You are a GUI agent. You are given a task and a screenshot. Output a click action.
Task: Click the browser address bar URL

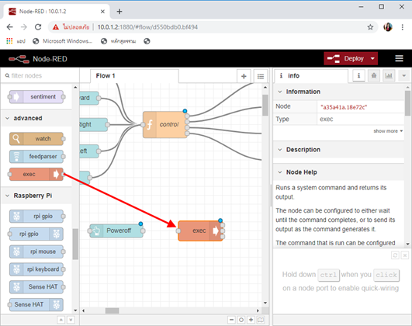pos(147,27)
